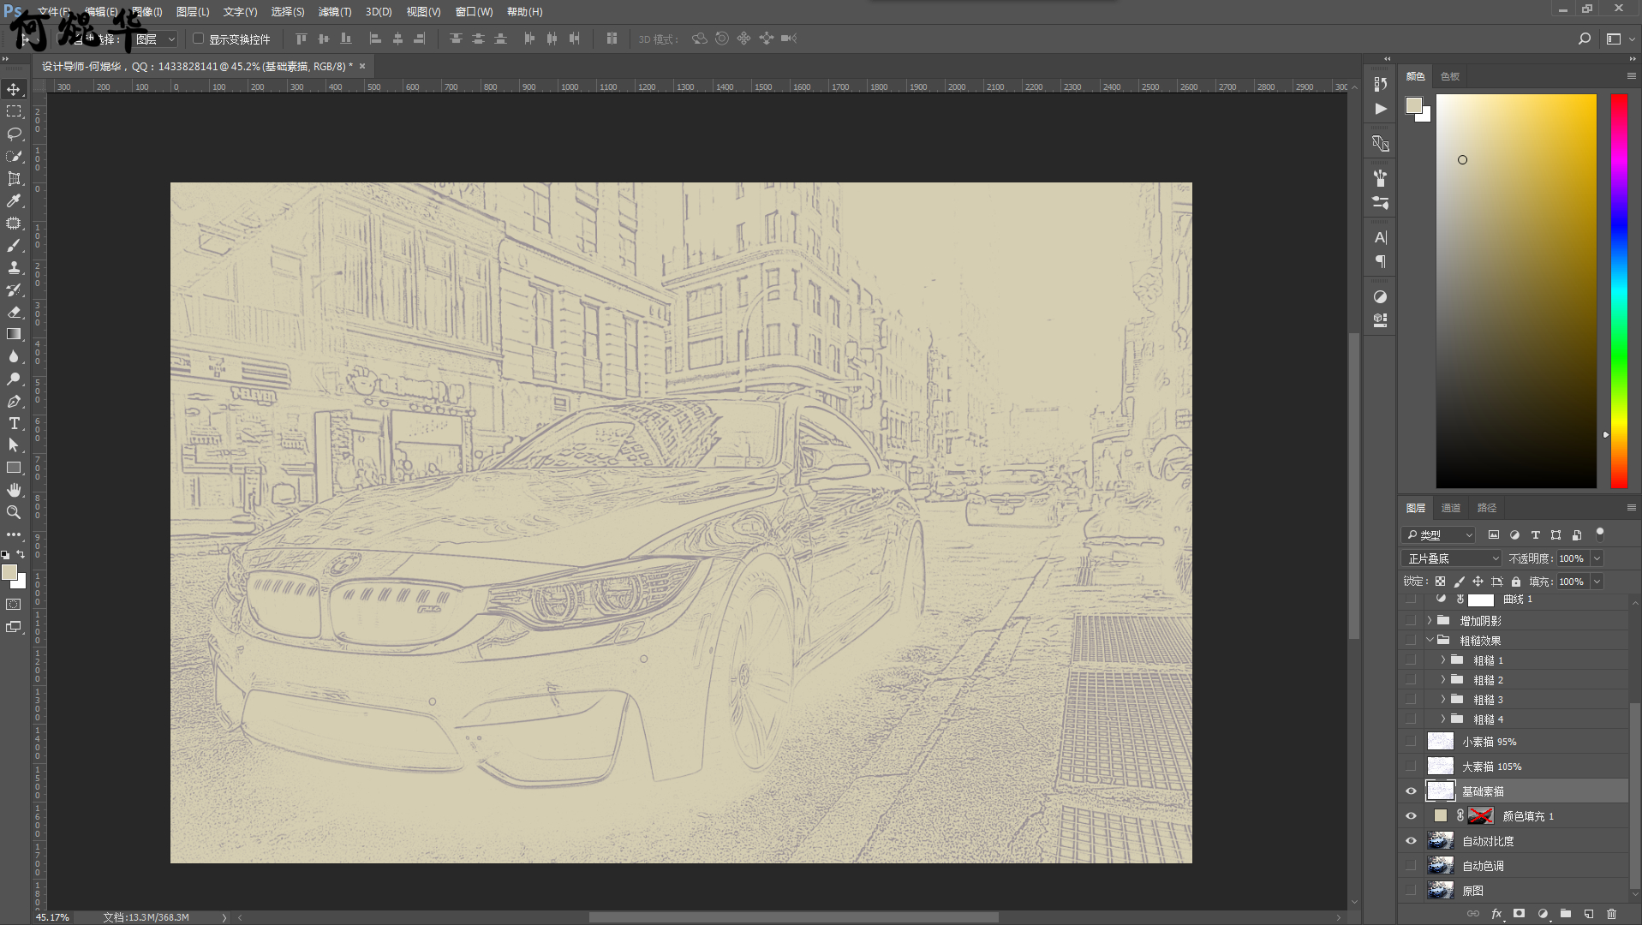Open the blend mode dropdown 正片叠底
The height and width of the screenshot is (925, 1642).
pyautogui.click(x=1452, y=558)
